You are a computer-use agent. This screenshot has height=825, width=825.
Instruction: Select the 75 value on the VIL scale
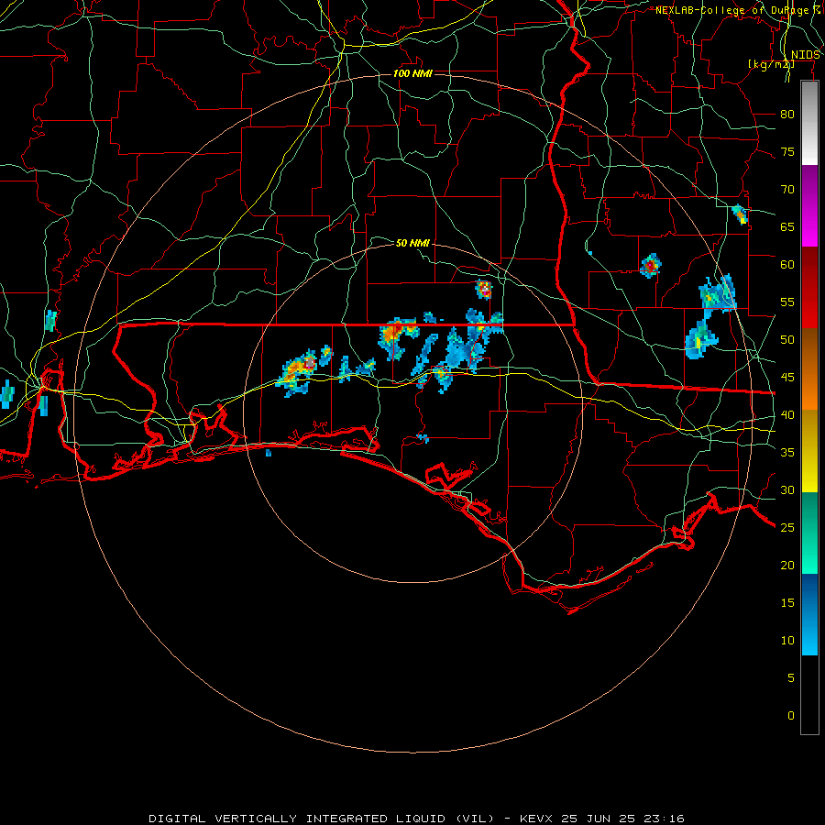[787, 151]
